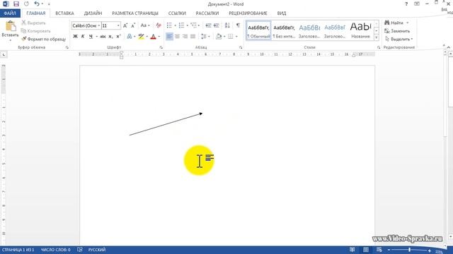Increase font size with the larger A icon
Screen dimensions: 453x254
coord(125,25)
